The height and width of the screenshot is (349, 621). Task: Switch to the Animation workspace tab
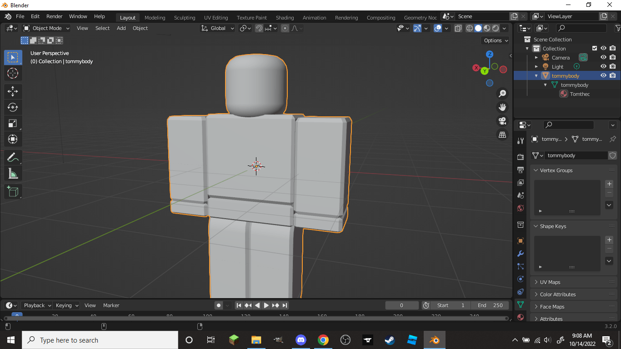[x=314, y=18]
